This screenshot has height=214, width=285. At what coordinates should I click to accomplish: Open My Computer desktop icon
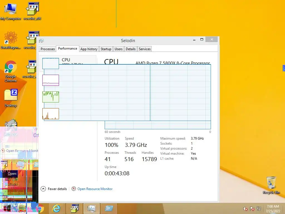pos(11,11)
